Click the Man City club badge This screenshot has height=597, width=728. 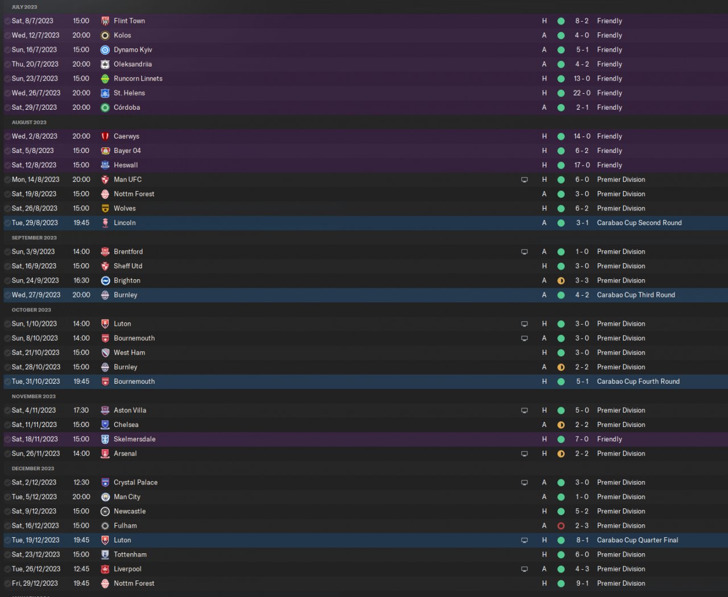(105, 497)
